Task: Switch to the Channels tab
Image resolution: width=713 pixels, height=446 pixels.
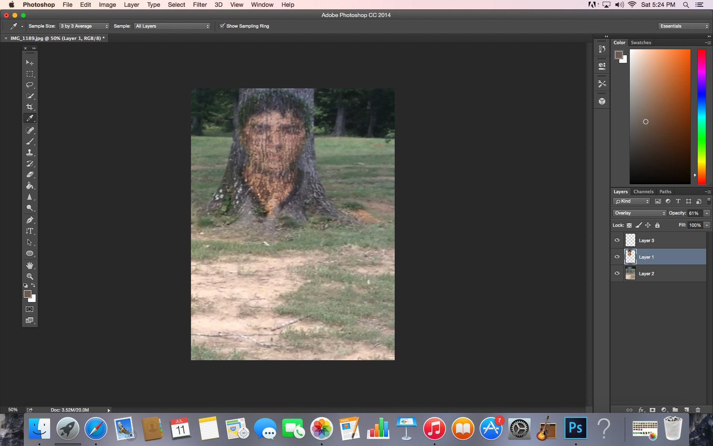Action: click(x=643, y=192)
